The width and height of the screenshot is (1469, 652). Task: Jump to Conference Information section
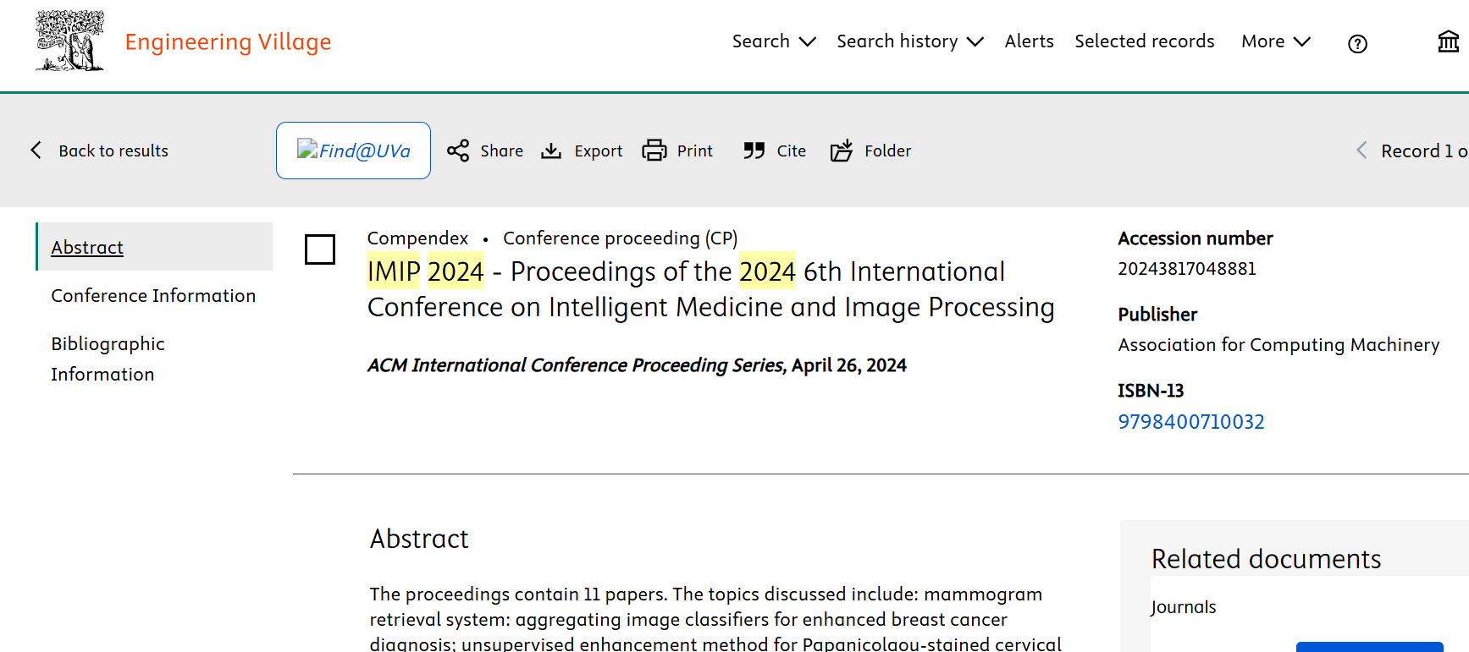(153, 295)
